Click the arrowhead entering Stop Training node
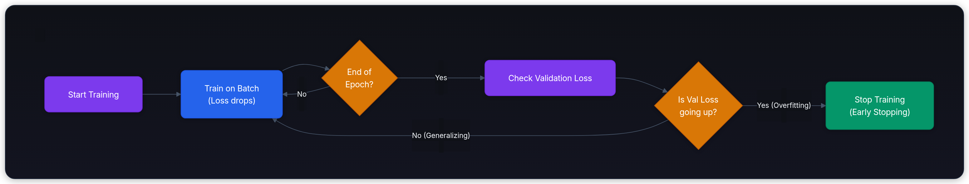This screenshot has width=969, height=184. click(x=823, y=106)
